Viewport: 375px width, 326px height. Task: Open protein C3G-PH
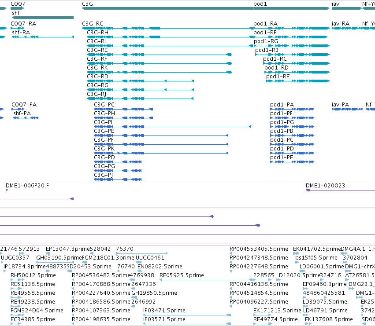[x=104, y=114]
